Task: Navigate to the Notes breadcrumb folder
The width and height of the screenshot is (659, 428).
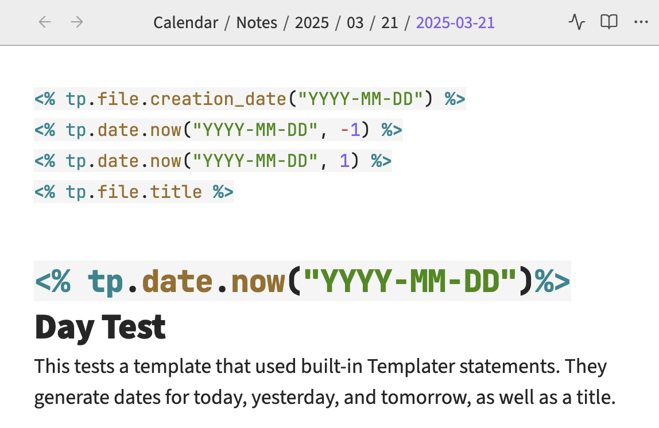Action: click(257, 23)
